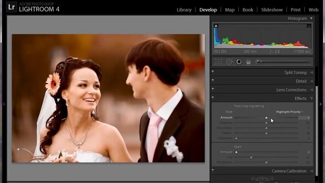Screen dimensions: 325x183
Task: Click the Post-Crop Vignetting heading
Action: coord(249,106)
